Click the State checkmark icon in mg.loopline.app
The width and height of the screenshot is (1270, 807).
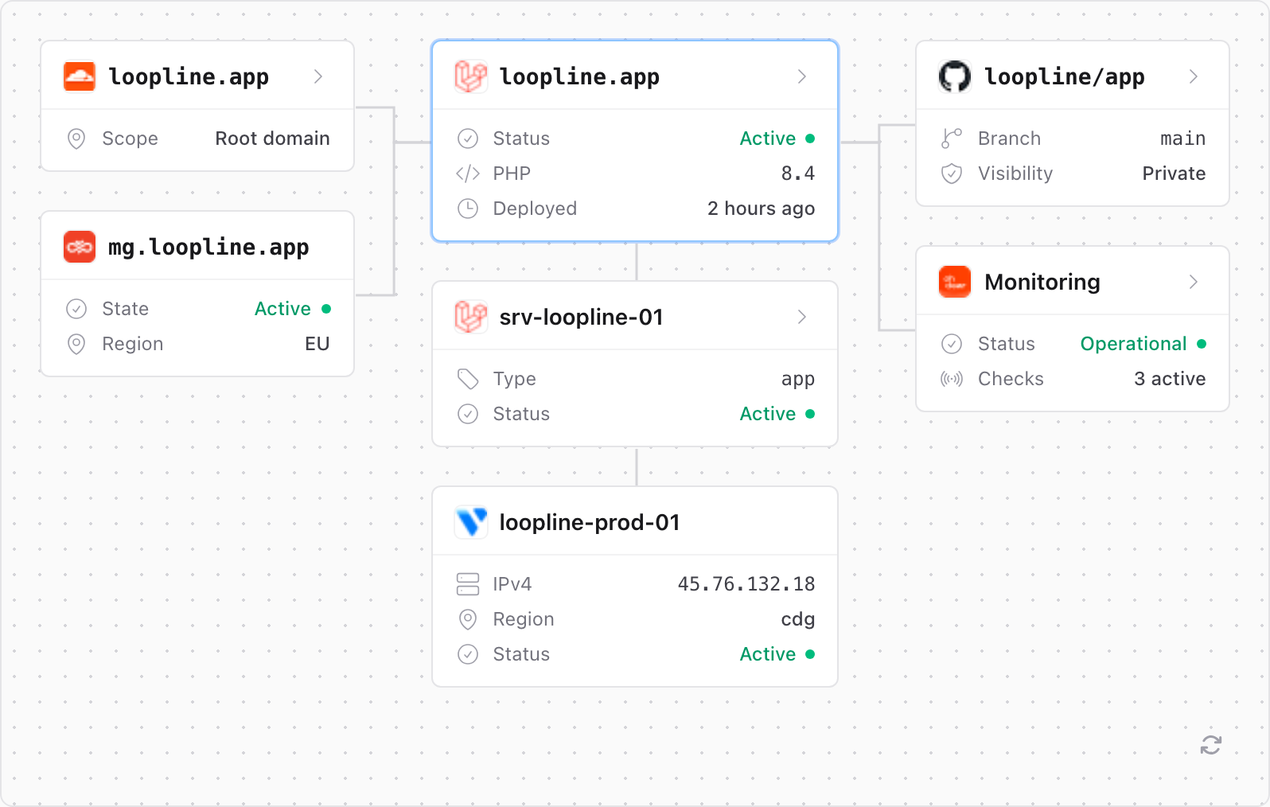pyautogui.click(x=76, y=309)
